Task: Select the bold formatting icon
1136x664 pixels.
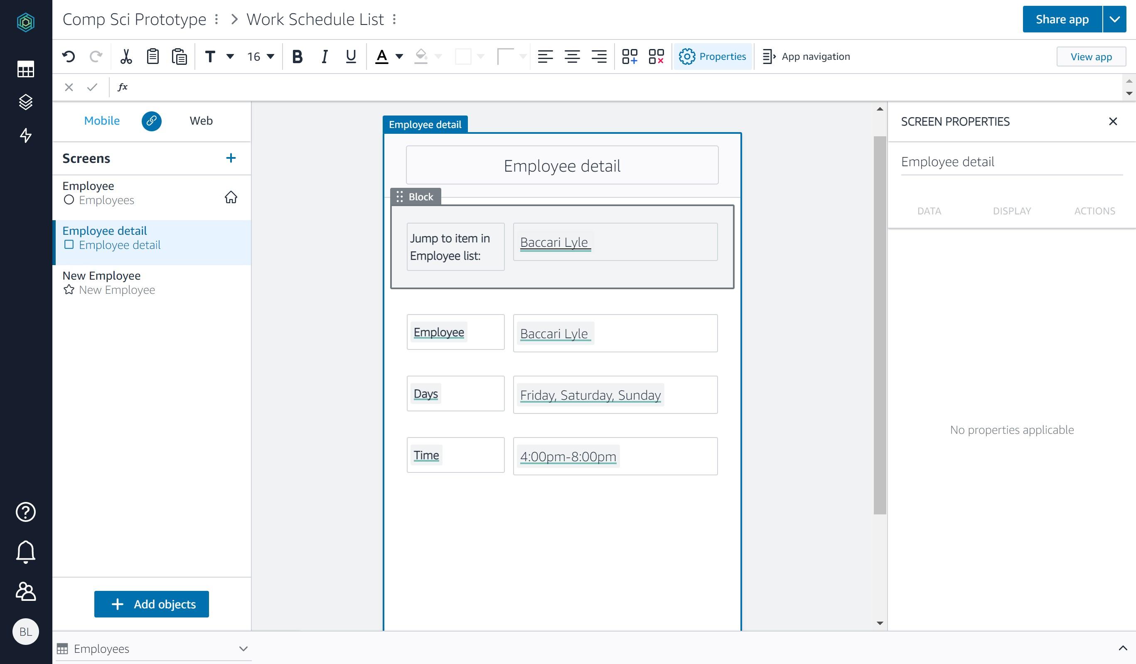Action: pyautogui.click(x=296, y=56)
